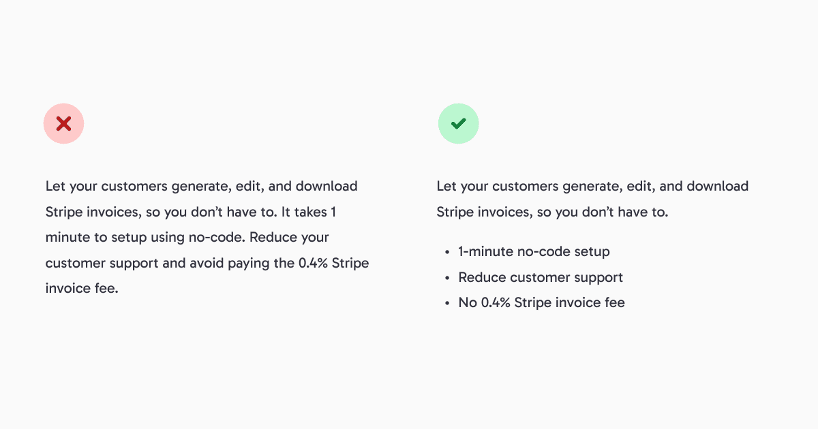Click the word "download" under the green checkmark

(x=717, y=187)
